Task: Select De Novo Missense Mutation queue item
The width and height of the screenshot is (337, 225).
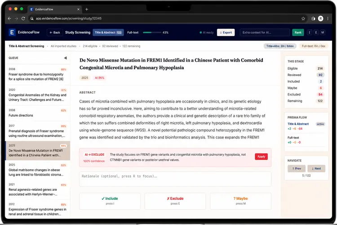Action: [38, 150]
